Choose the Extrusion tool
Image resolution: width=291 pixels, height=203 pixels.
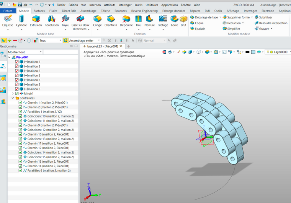click(36, 20)
